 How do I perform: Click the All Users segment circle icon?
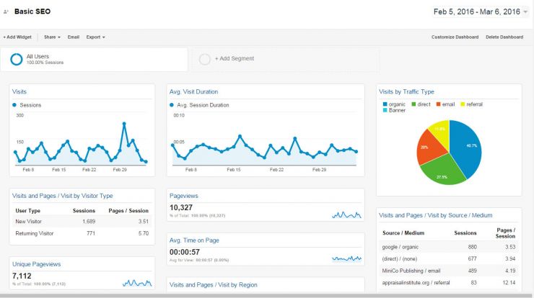pyautogui.click(x=17, y=59)
